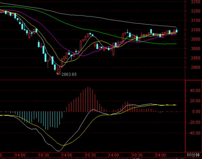Image resolution: width=202 pixels, height=159 pixels.
Task: Click the lowest candlestick beside the 2863.65 marker
Action: point(57,70)
